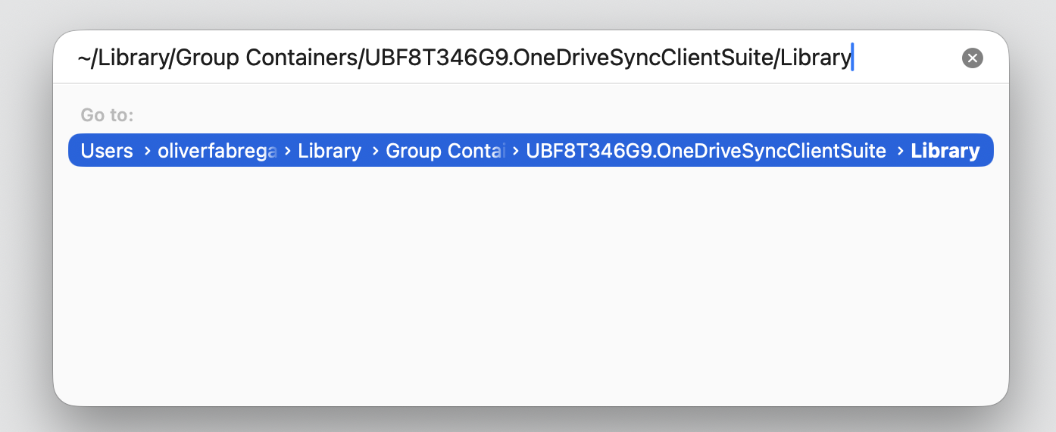Viewport: 1056px width, 432px height.
Task: Choose the bold Library final path segment
Action: click(945, 151)
